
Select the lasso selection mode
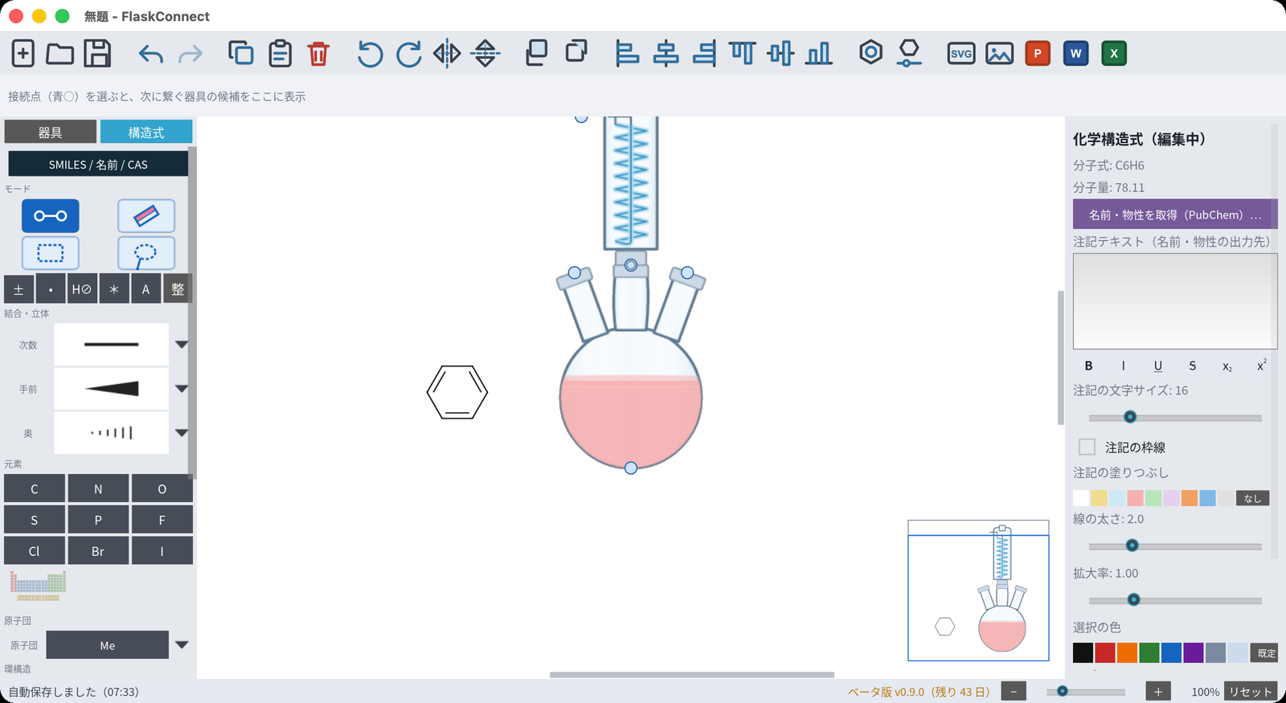[146, 253]
